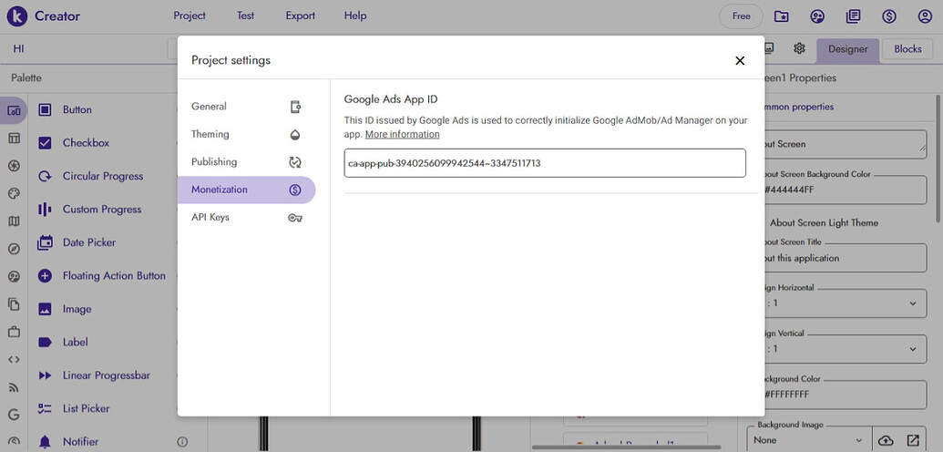Screen dimensions: 943x452
Task: Focus the Google Ads App ID field
Action: tap(545, 163)
